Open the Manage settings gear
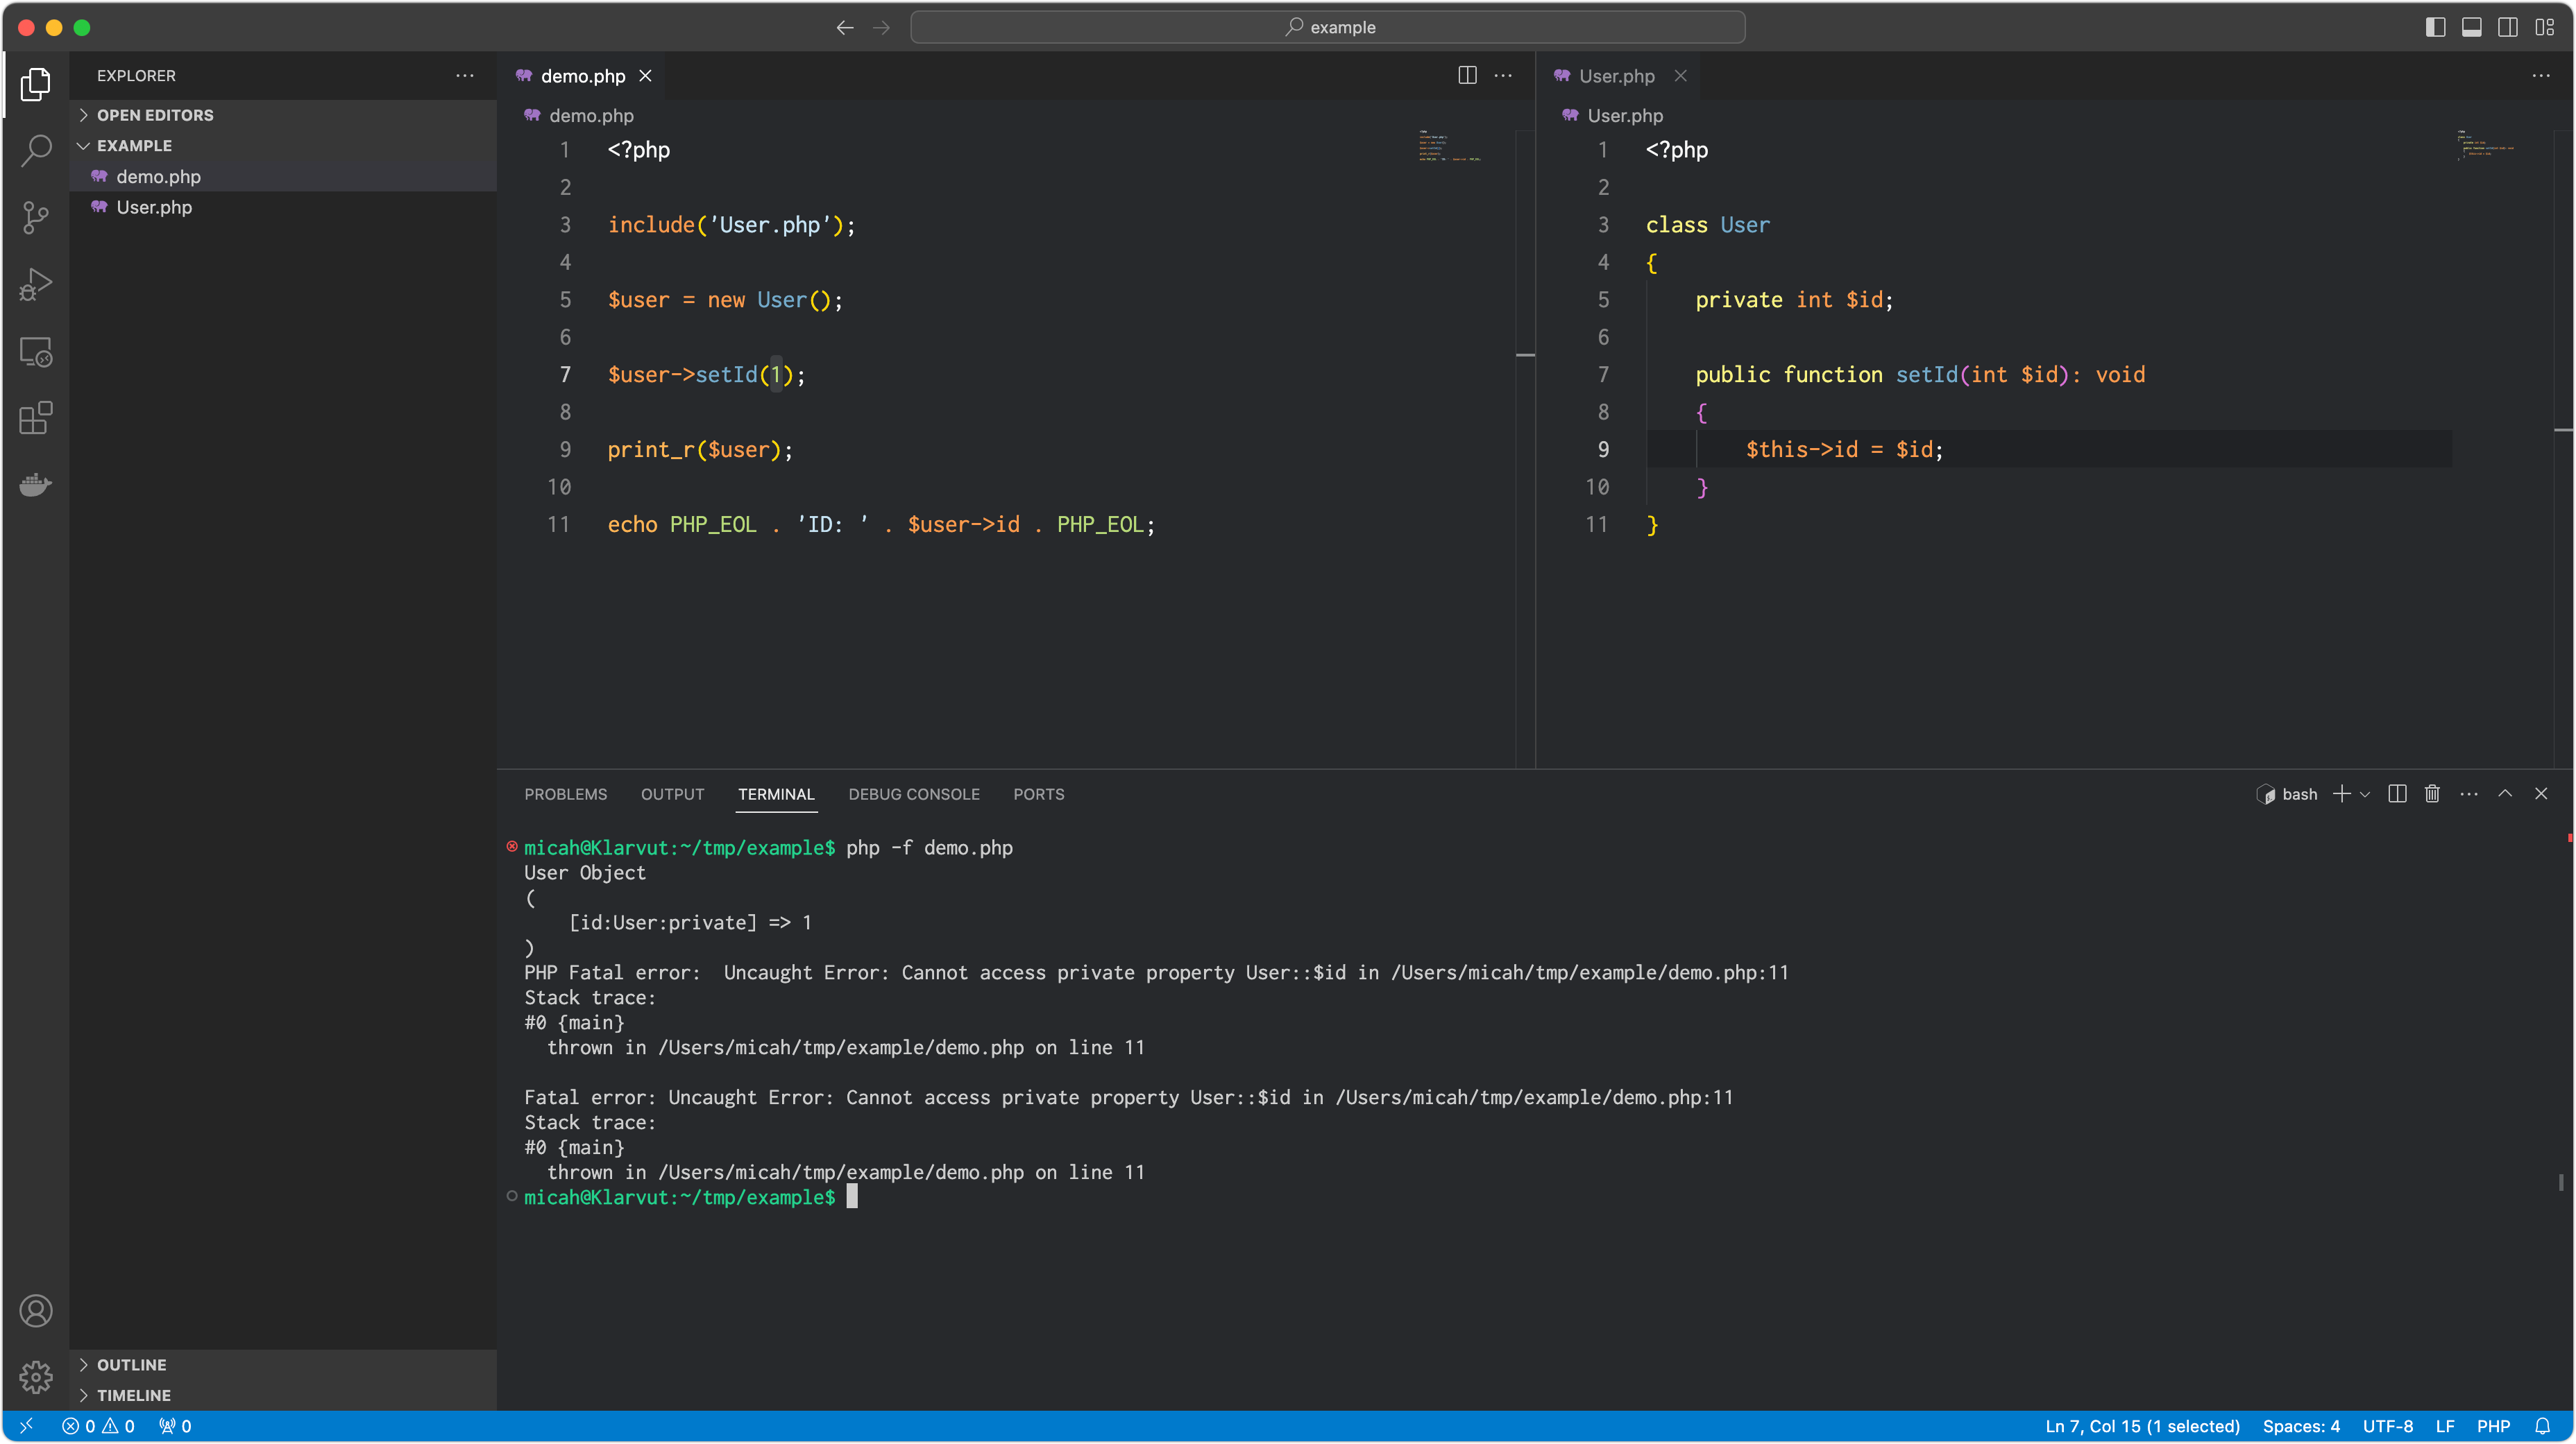2576x1444 pixels. [x=36, y=1377]
